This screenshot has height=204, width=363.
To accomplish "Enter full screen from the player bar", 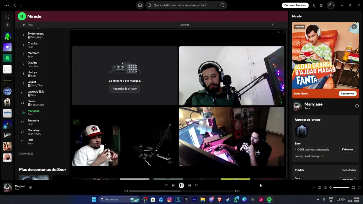I will pos(359,187).
